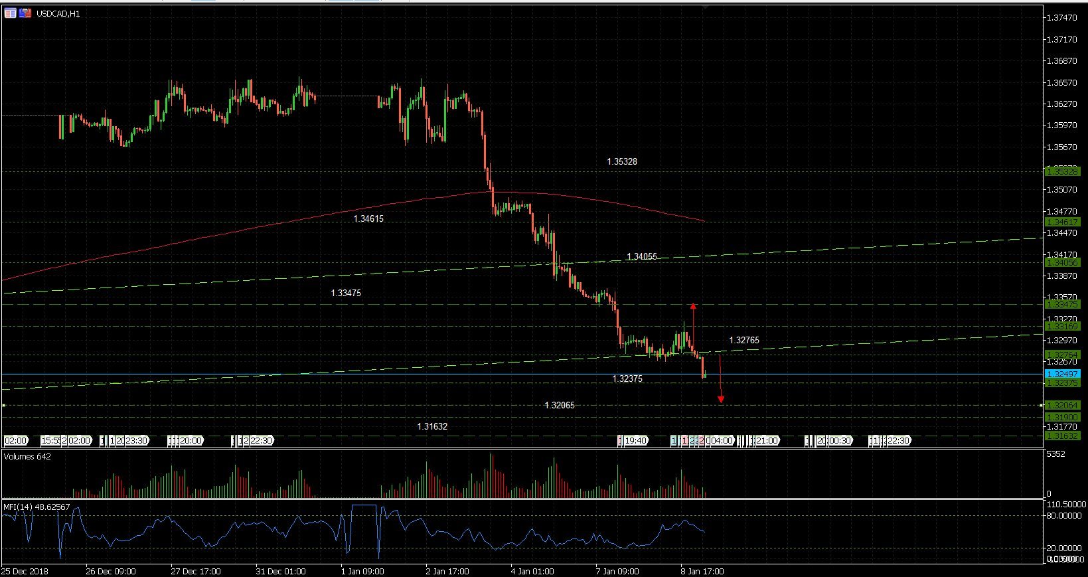1088x577 pixels.
Task: Click the 00:30 event time marker
Action: [840, 440]
